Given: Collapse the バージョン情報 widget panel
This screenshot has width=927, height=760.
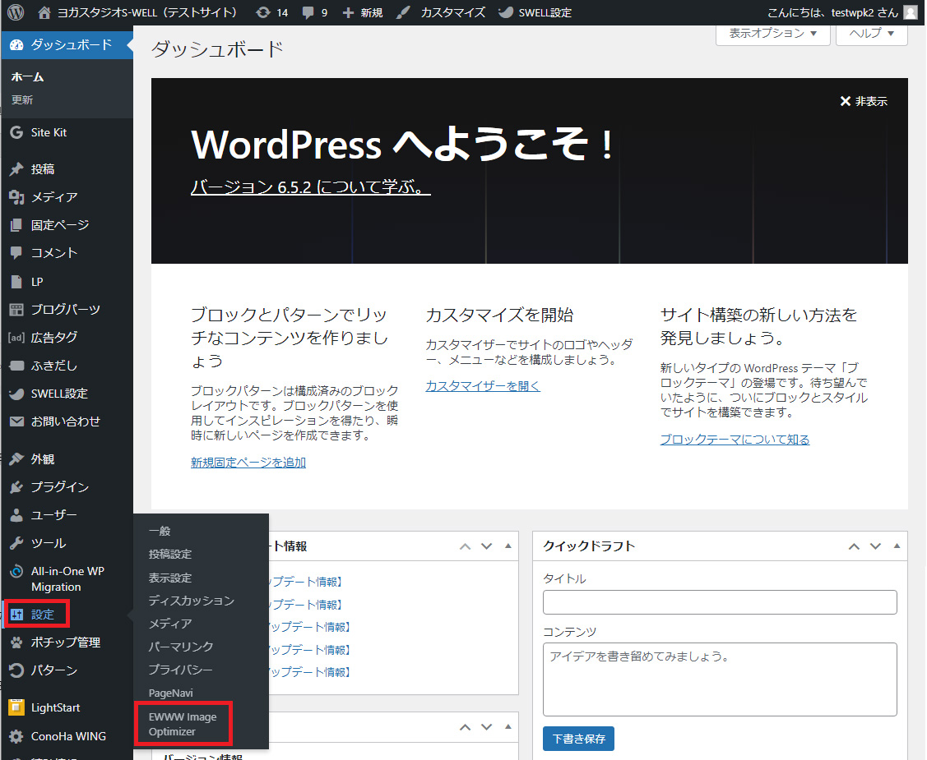Looking at the screenshot, I should tap(508, 727).
